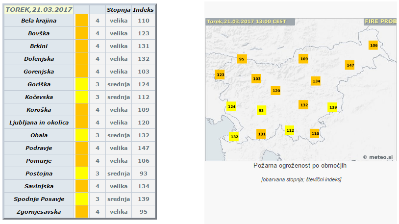This screenshot has width=399, height=224.
Task: Select the yellow 139 map marker
Action: [333, 107]
